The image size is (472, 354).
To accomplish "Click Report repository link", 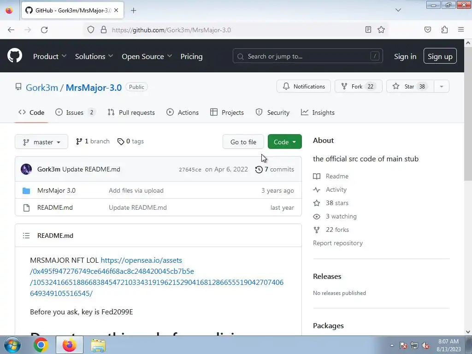I will pyautogui.click(x=338, y=243).
